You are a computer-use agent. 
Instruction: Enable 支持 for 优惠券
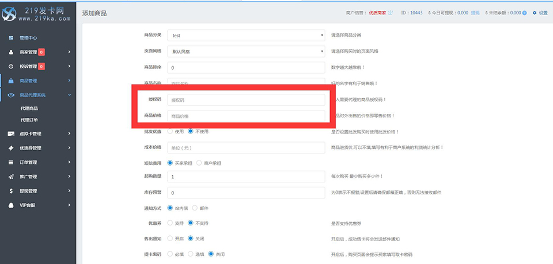click(170, 223)
